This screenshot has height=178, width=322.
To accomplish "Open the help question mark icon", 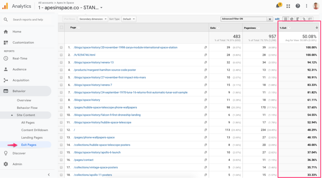I will [x=297, y=6].
